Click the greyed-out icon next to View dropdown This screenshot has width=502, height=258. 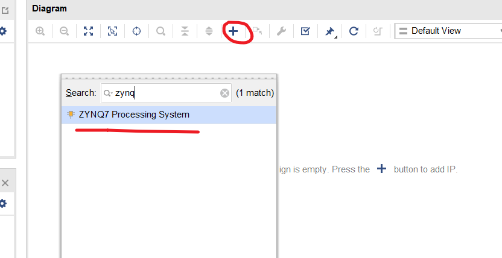378,31
